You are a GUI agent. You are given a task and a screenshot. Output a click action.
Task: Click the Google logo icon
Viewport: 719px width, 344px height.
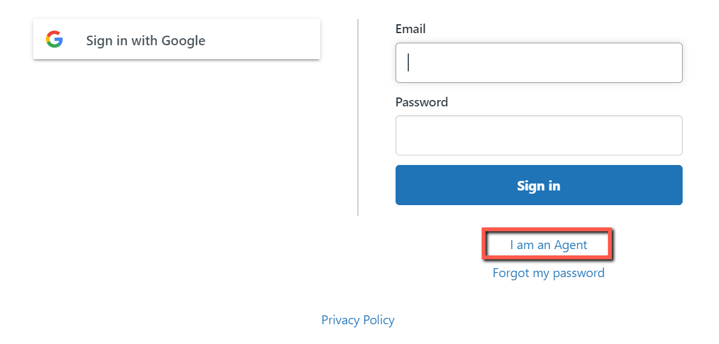(x=54, y=39)
